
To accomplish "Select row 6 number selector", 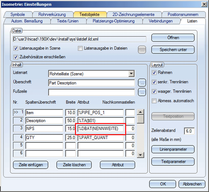I will click(x=18, y=153).
